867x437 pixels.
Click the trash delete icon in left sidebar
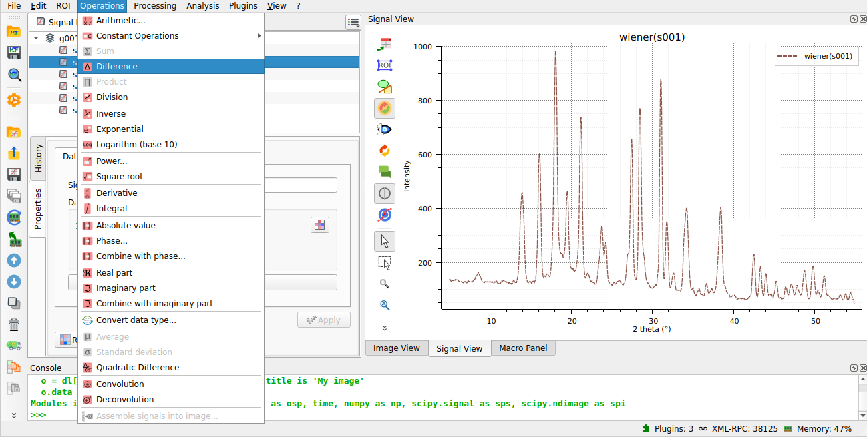pyautogui.click(x=14, y=324)
